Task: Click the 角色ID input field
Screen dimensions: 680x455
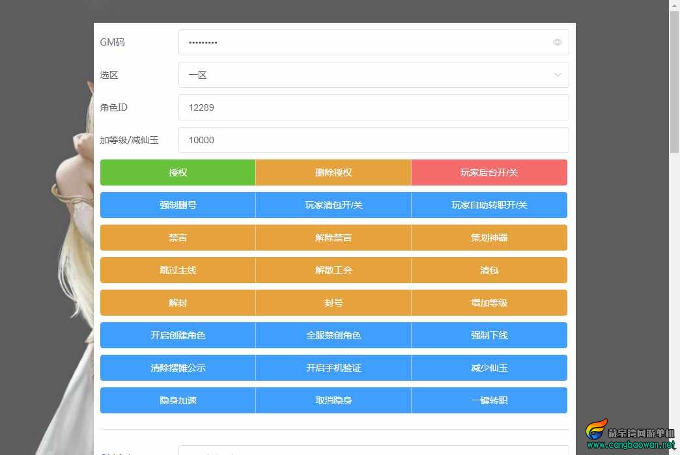Action: click(x=373, y=107)
